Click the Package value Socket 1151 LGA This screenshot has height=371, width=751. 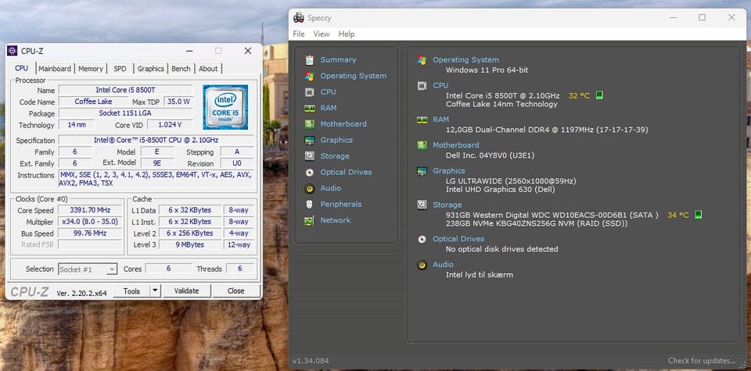125,113
